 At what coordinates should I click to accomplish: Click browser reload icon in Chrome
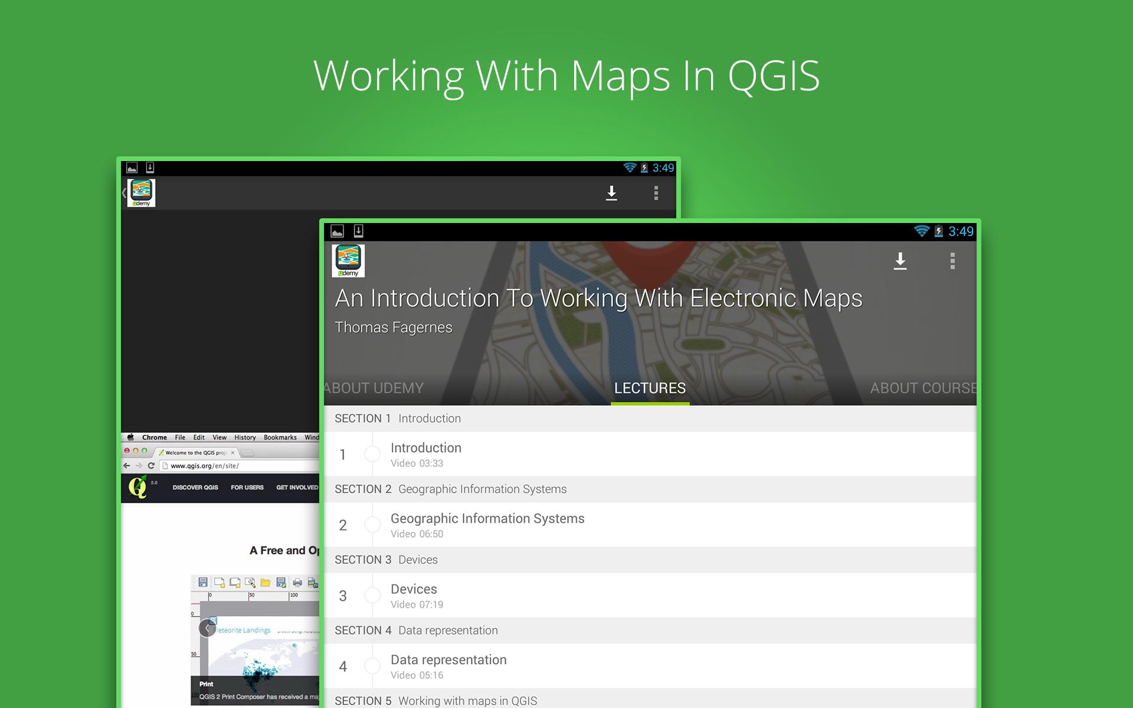[151, 466]
